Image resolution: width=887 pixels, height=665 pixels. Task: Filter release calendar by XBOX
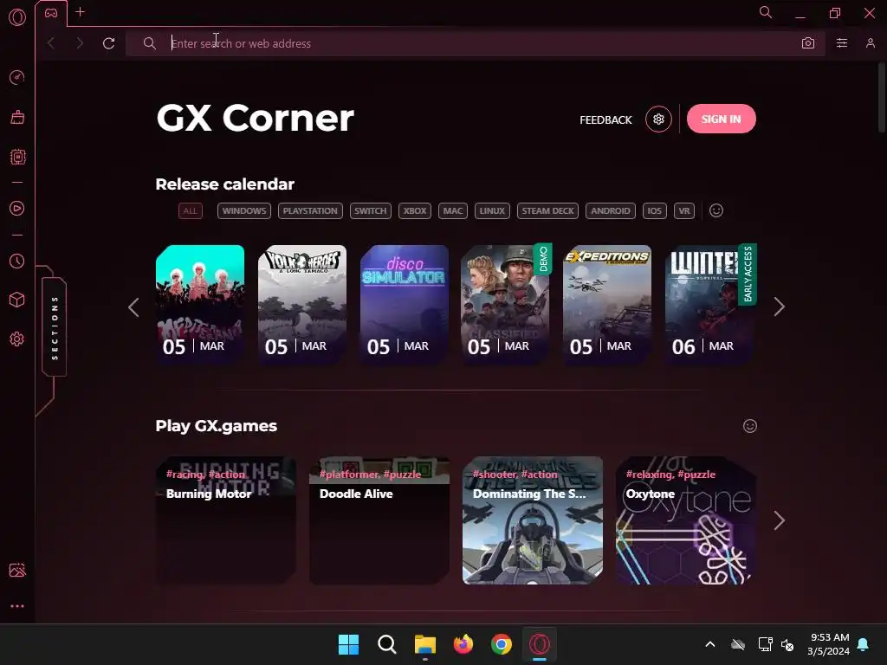click(x=415, y=211)
